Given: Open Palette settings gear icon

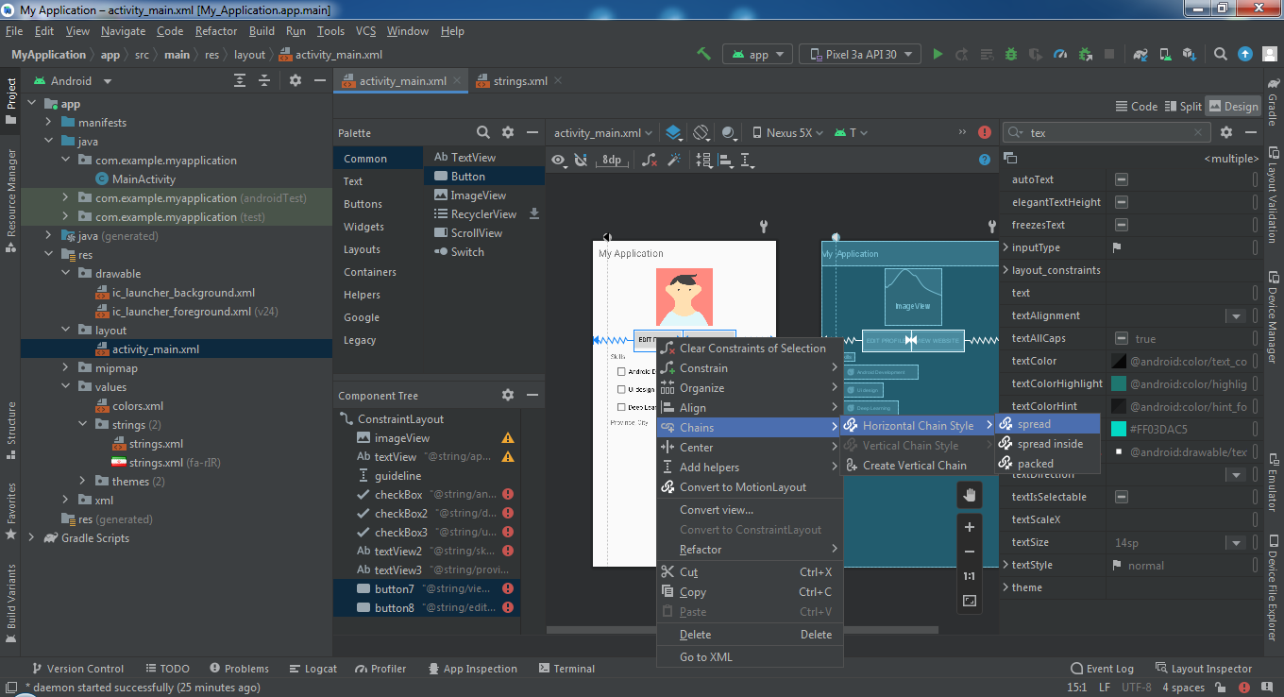Looking at the screenshot, I should pyautogui.click(x=508, y=132).
